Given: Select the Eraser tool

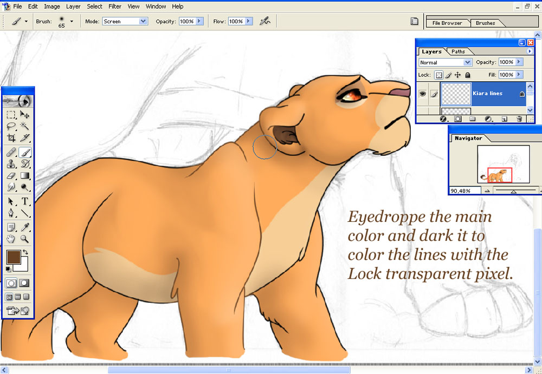Looking at the screenshot, I should [x=11, y=175].
